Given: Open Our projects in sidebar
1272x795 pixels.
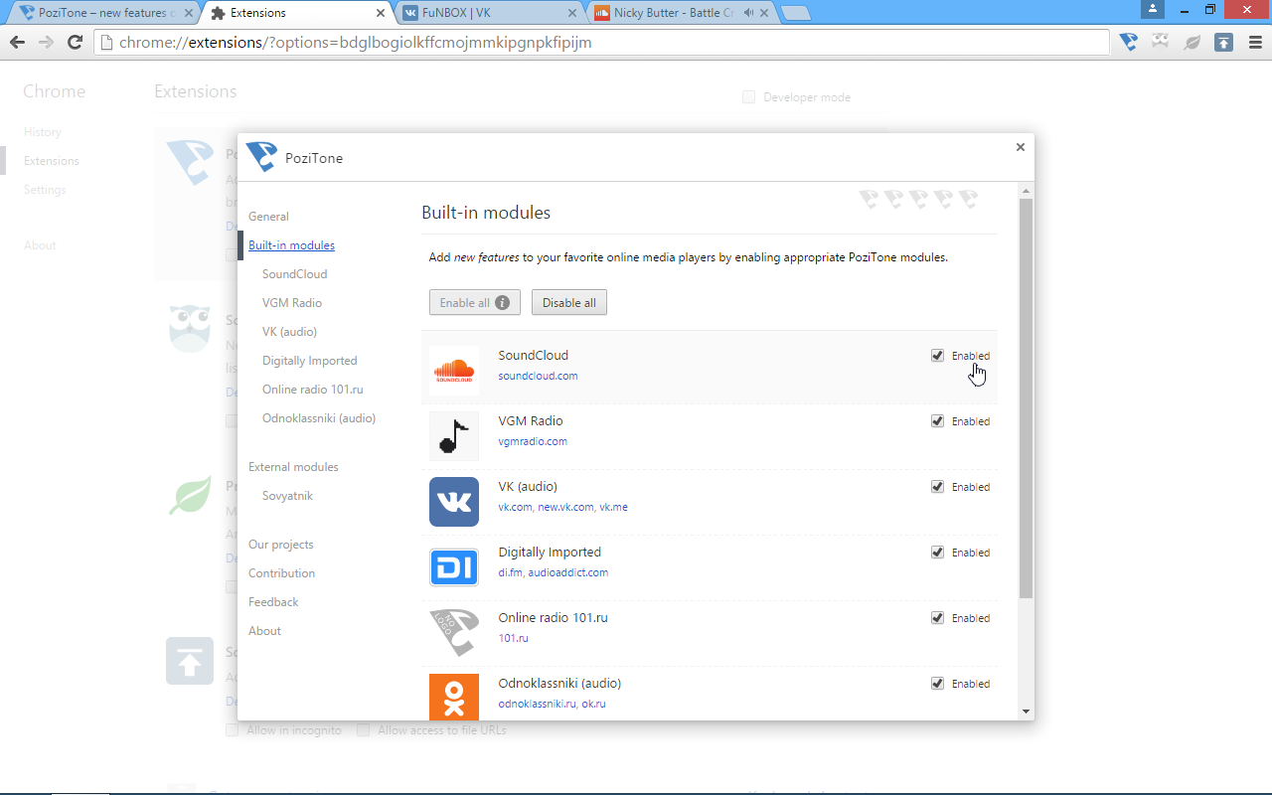Looking at the screenshot, I should [x=280, y=545].
